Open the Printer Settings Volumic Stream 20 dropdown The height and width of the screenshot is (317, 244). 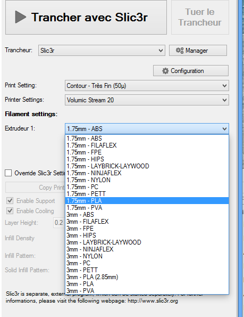147,100
